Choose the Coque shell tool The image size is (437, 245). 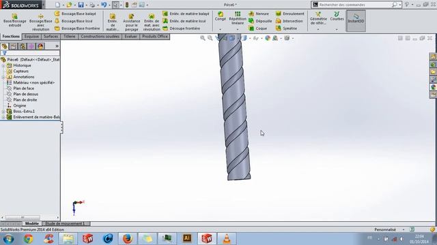point(258,29)
